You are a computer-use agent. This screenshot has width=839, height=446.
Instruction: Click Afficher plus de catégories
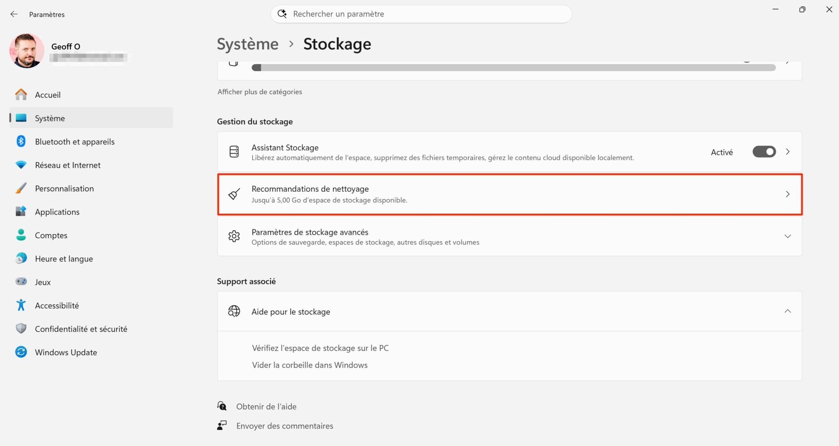click(260, 92)
